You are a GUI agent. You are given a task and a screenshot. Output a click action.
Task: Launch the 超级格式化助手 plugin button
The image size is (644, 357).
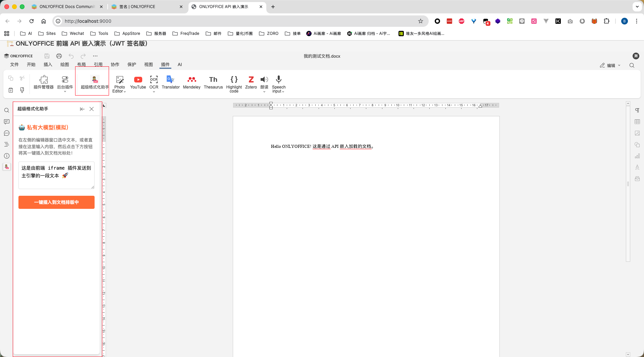click(x=95, y=82)
